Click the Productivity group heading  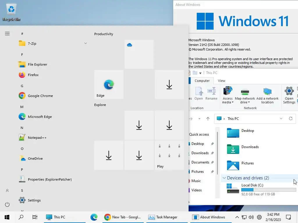tap(104, 34)
